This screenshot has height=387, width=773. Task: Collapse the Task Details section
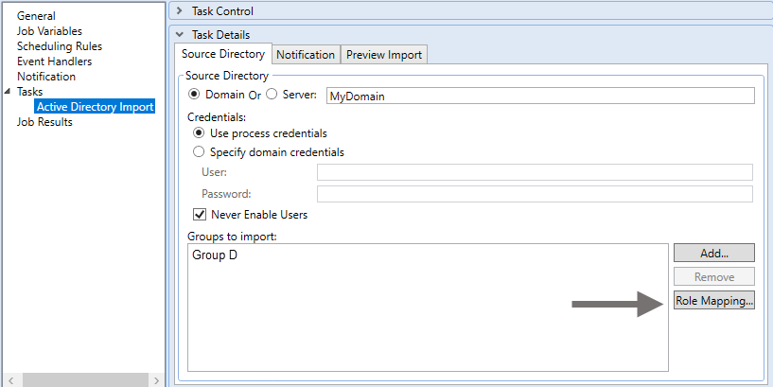(180, 34)
